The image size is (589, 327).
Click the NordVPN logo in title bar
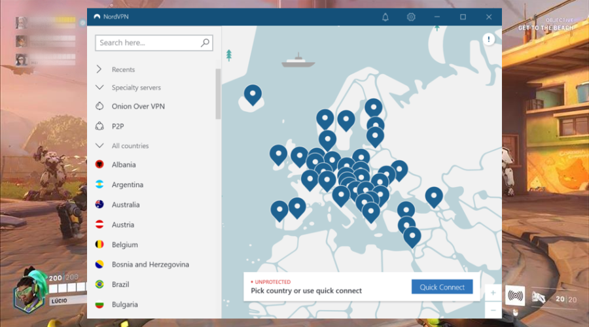coord(98,17)
